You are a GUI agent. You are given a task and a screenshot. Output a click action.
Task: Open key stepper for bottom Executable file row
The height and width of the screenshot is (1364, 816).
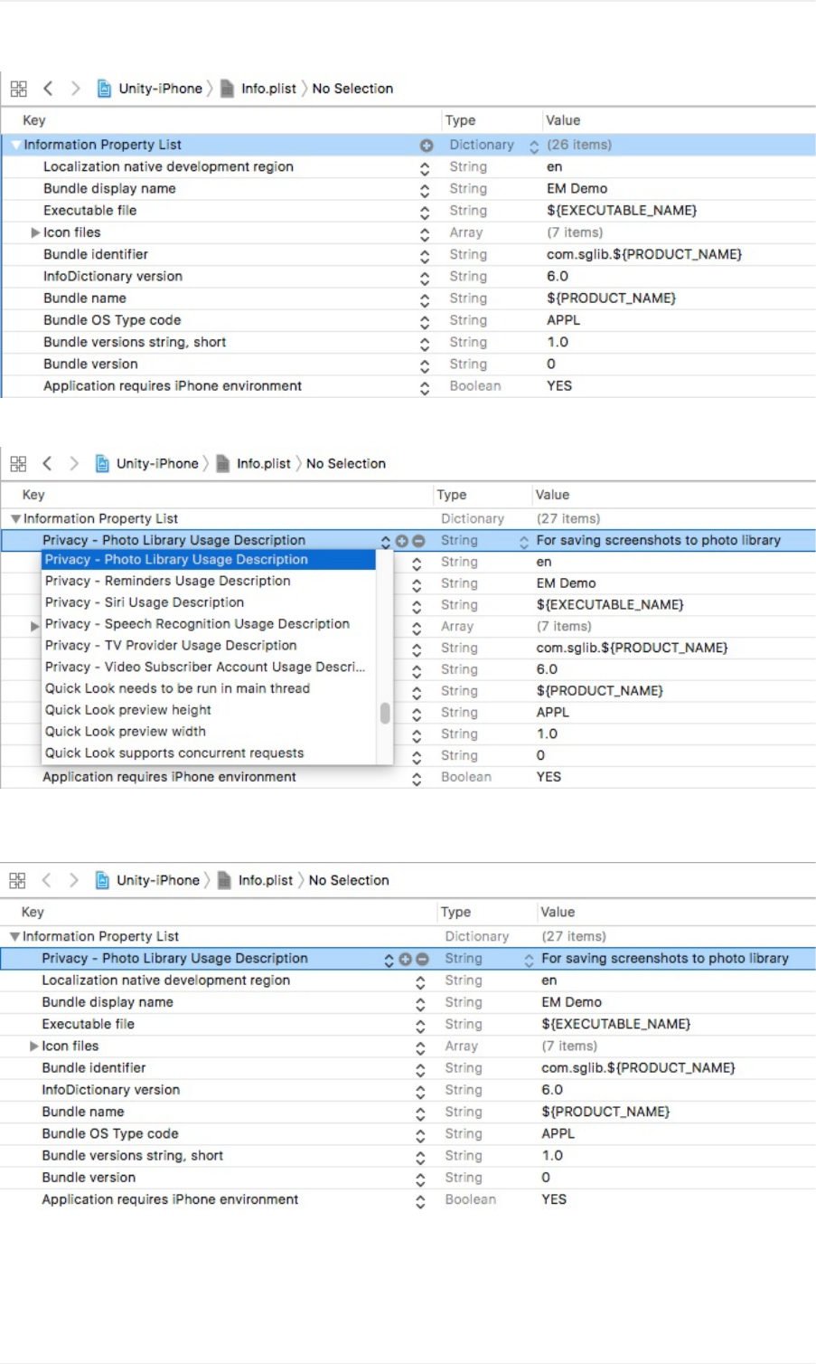point(420,1026)
